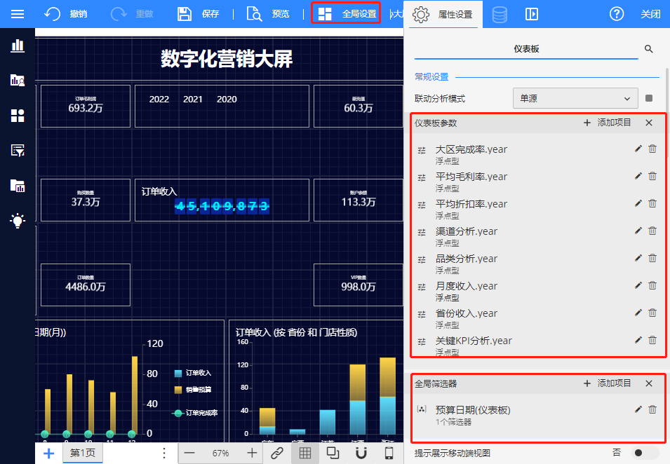Click the zoom in plus button
Screen dimensions: 670x464
coord(252,453)
